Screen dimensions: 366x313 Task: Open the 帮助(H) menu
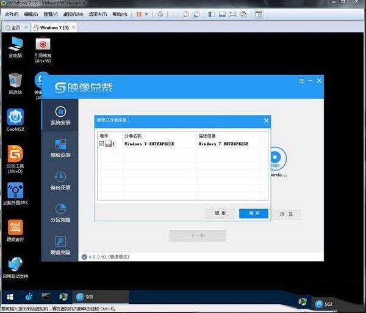120,14
